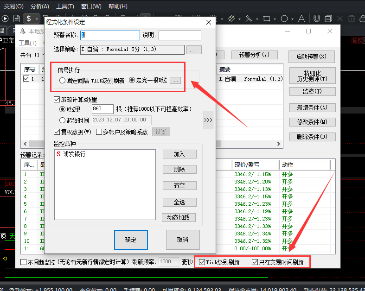
Task: Click the 修改条件(M) button
Action: tap(313, 122)
